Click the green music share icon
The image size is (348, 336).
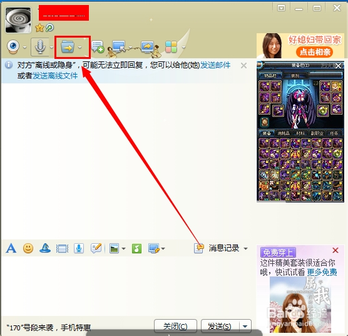point(136,248)
